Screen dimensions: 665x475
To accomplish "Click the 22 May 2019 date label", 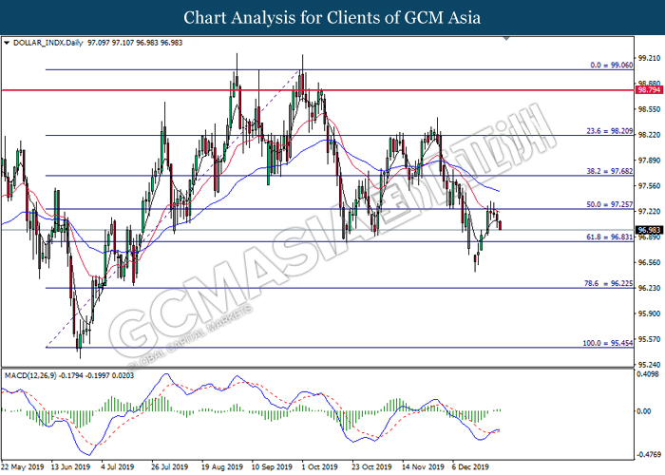I will pyautogui.click(x=23, y=467).
